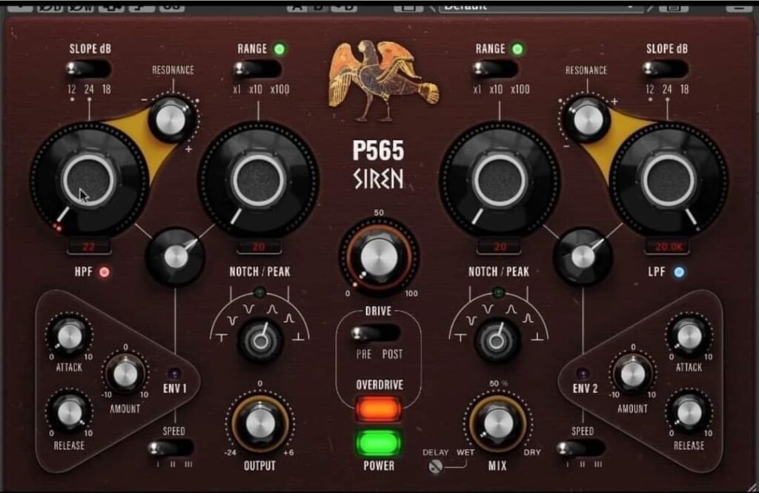
Task: Click the left Notch/Peak display reading 20
Action: (x=259, y=247)
